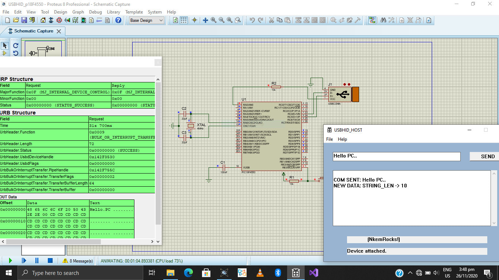
Task: Open the 8 Message(s) warning log
Action: click(77, 261)
